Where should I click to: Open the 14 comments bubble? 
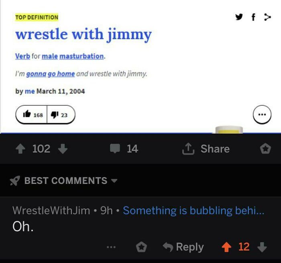124,149
